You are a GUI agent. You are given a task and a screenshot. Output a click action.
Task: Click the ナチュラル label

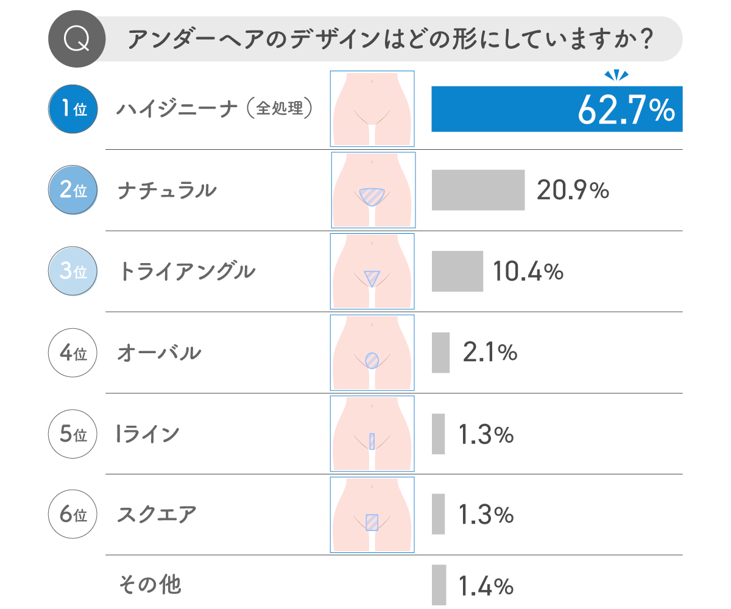(167, 191)
